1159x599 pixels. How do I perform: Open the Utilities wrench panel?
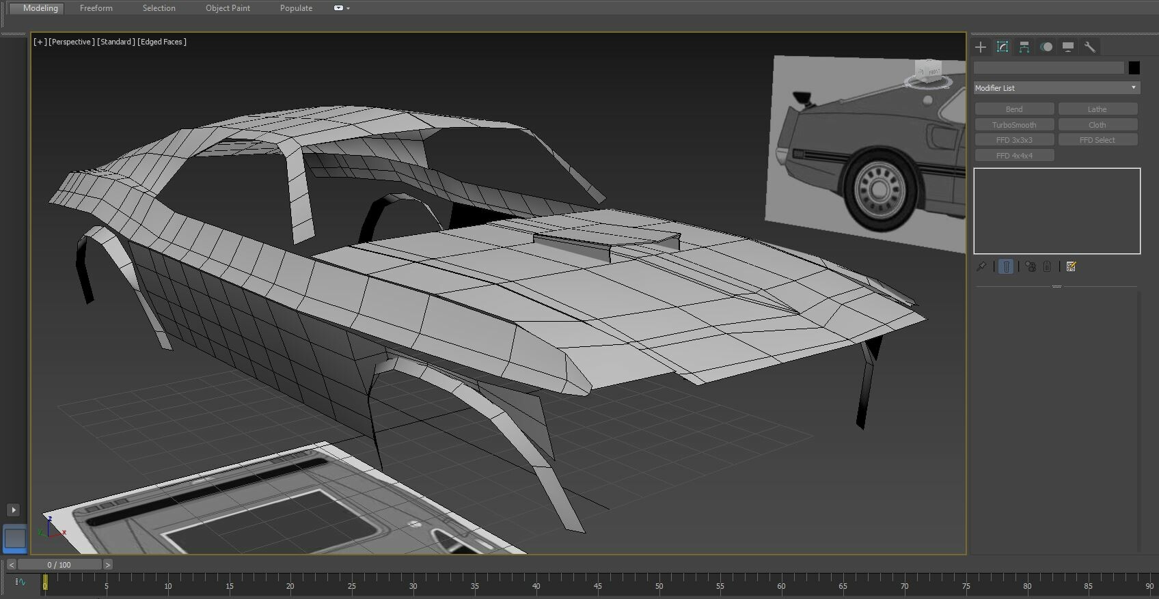coord(1089,47)
